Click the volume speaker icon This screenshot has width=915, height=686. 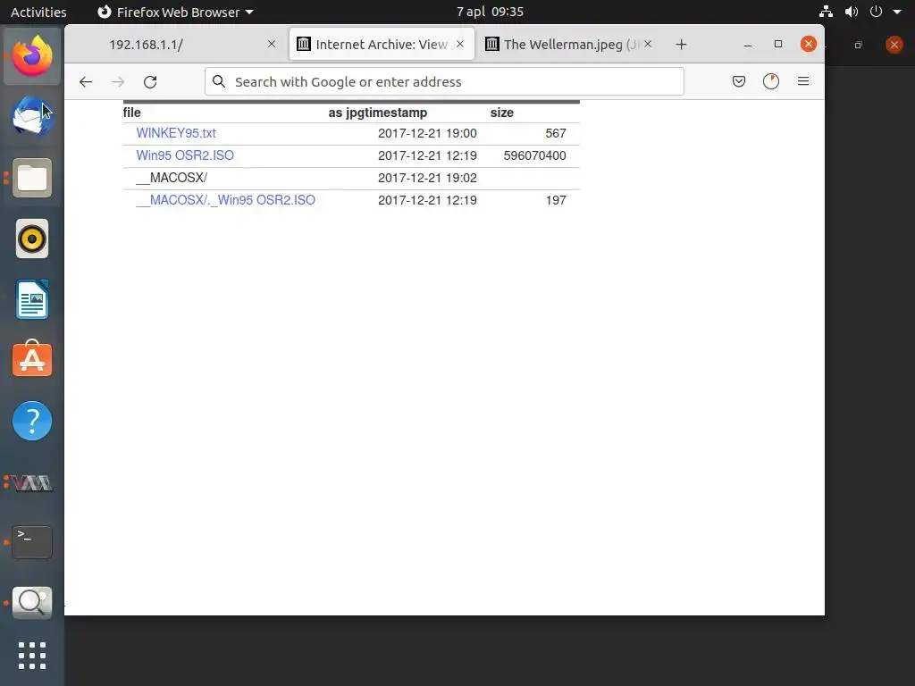[852, 12]
